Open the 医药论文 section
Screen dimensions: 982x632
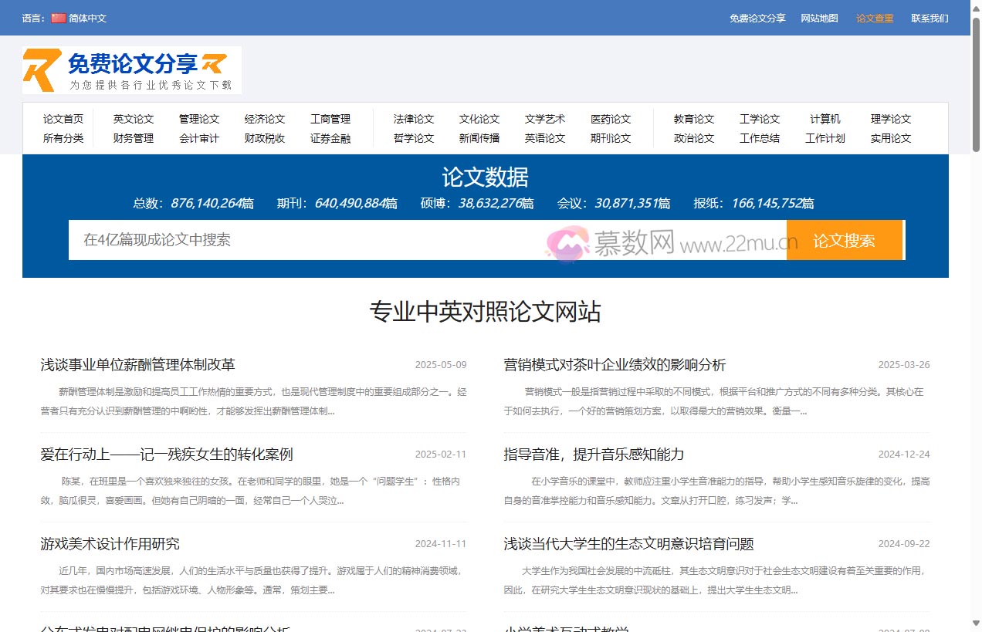tap(611, 119)
